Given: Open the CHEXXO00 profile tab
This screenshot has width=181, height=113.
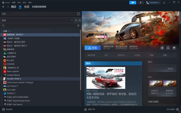Looking at the screenshot, I should tap(39, 7).
